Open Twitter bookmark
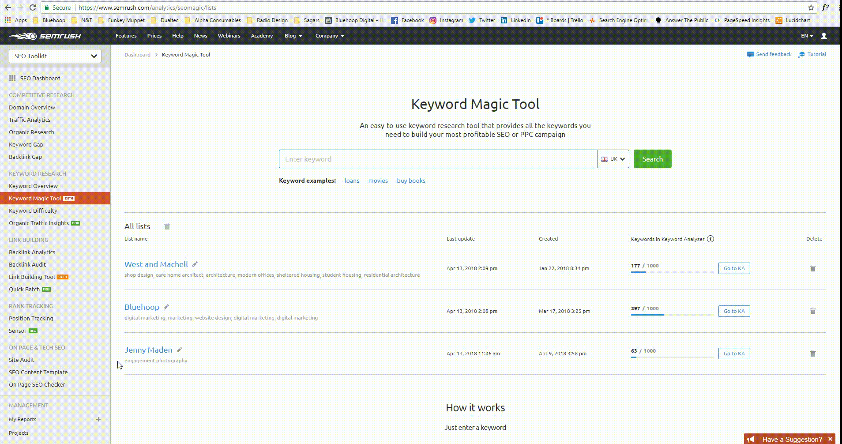 click(x=482, y=20)
